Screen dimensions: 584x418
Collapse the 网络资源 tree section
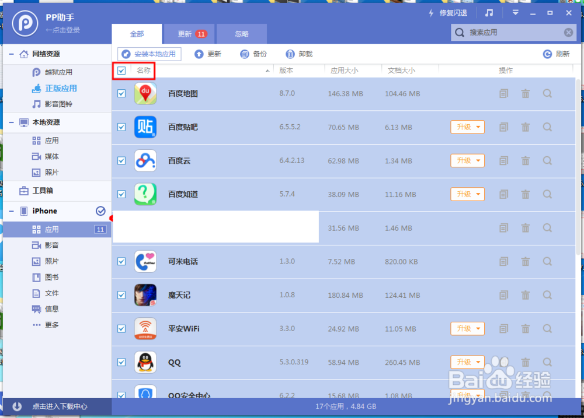point(12,54)
